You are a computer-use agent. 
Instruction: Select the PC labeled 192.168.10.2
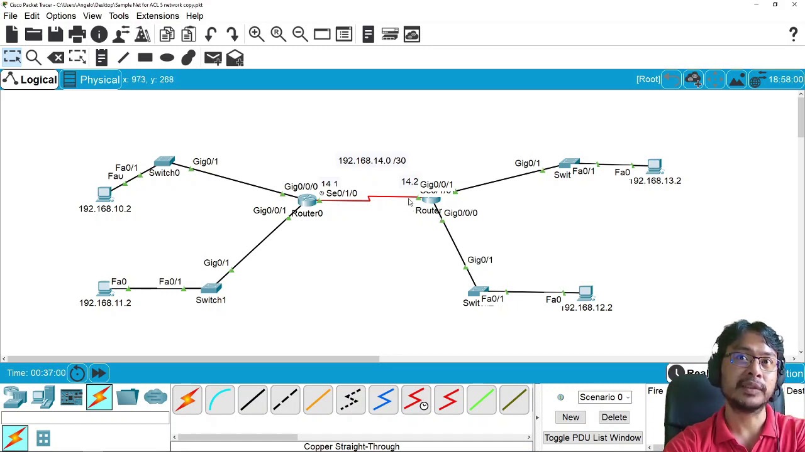tap(104, 194)
